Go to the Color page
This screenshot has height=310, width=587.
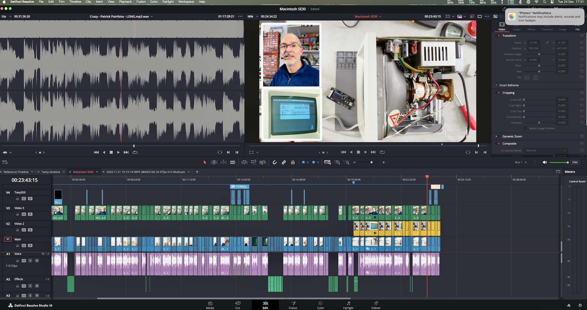pos(320,305)
